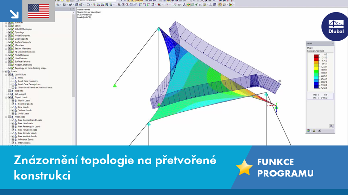Click the Influence Zones entry in the tree
Image resolution: width=348 pixels, height=195 pixels.
27,139
